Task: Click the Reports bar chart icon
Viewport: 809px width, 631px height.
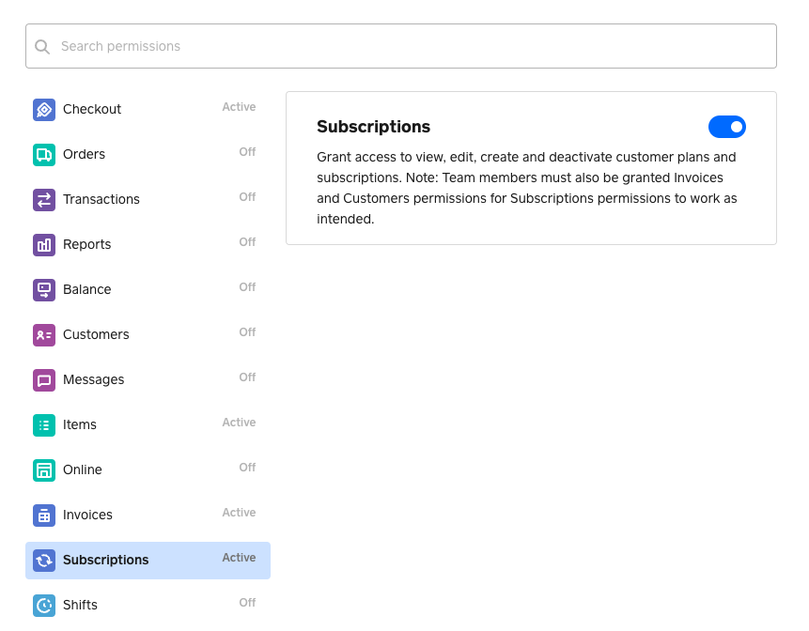Action: [x=44, y=245]
